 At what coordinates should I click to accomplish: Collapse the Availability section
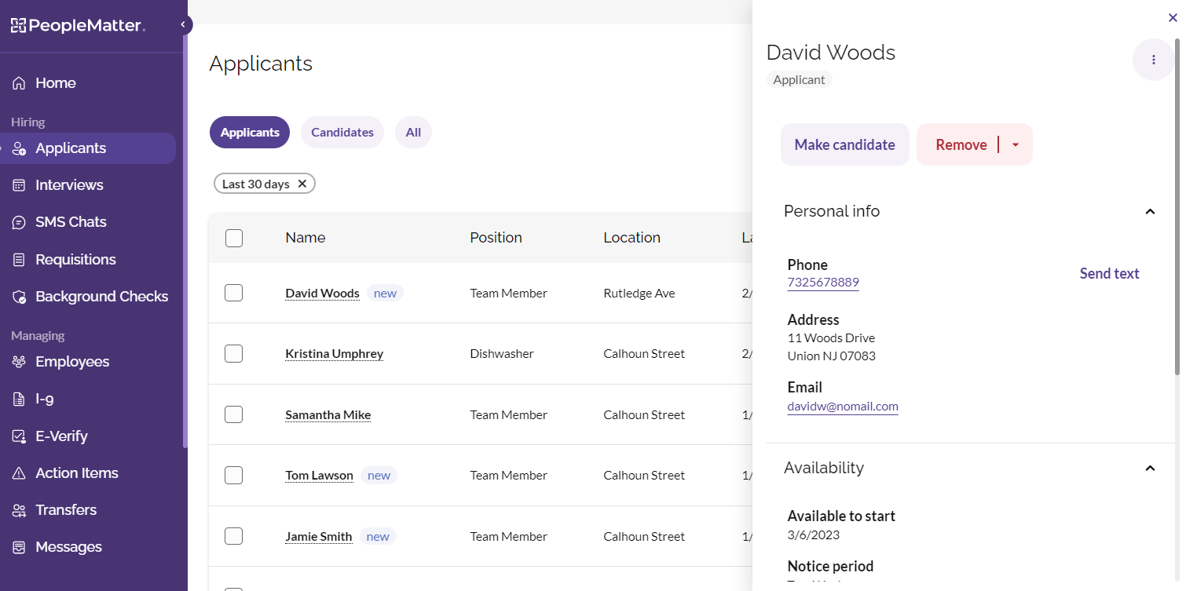[x=1150, y=469]
